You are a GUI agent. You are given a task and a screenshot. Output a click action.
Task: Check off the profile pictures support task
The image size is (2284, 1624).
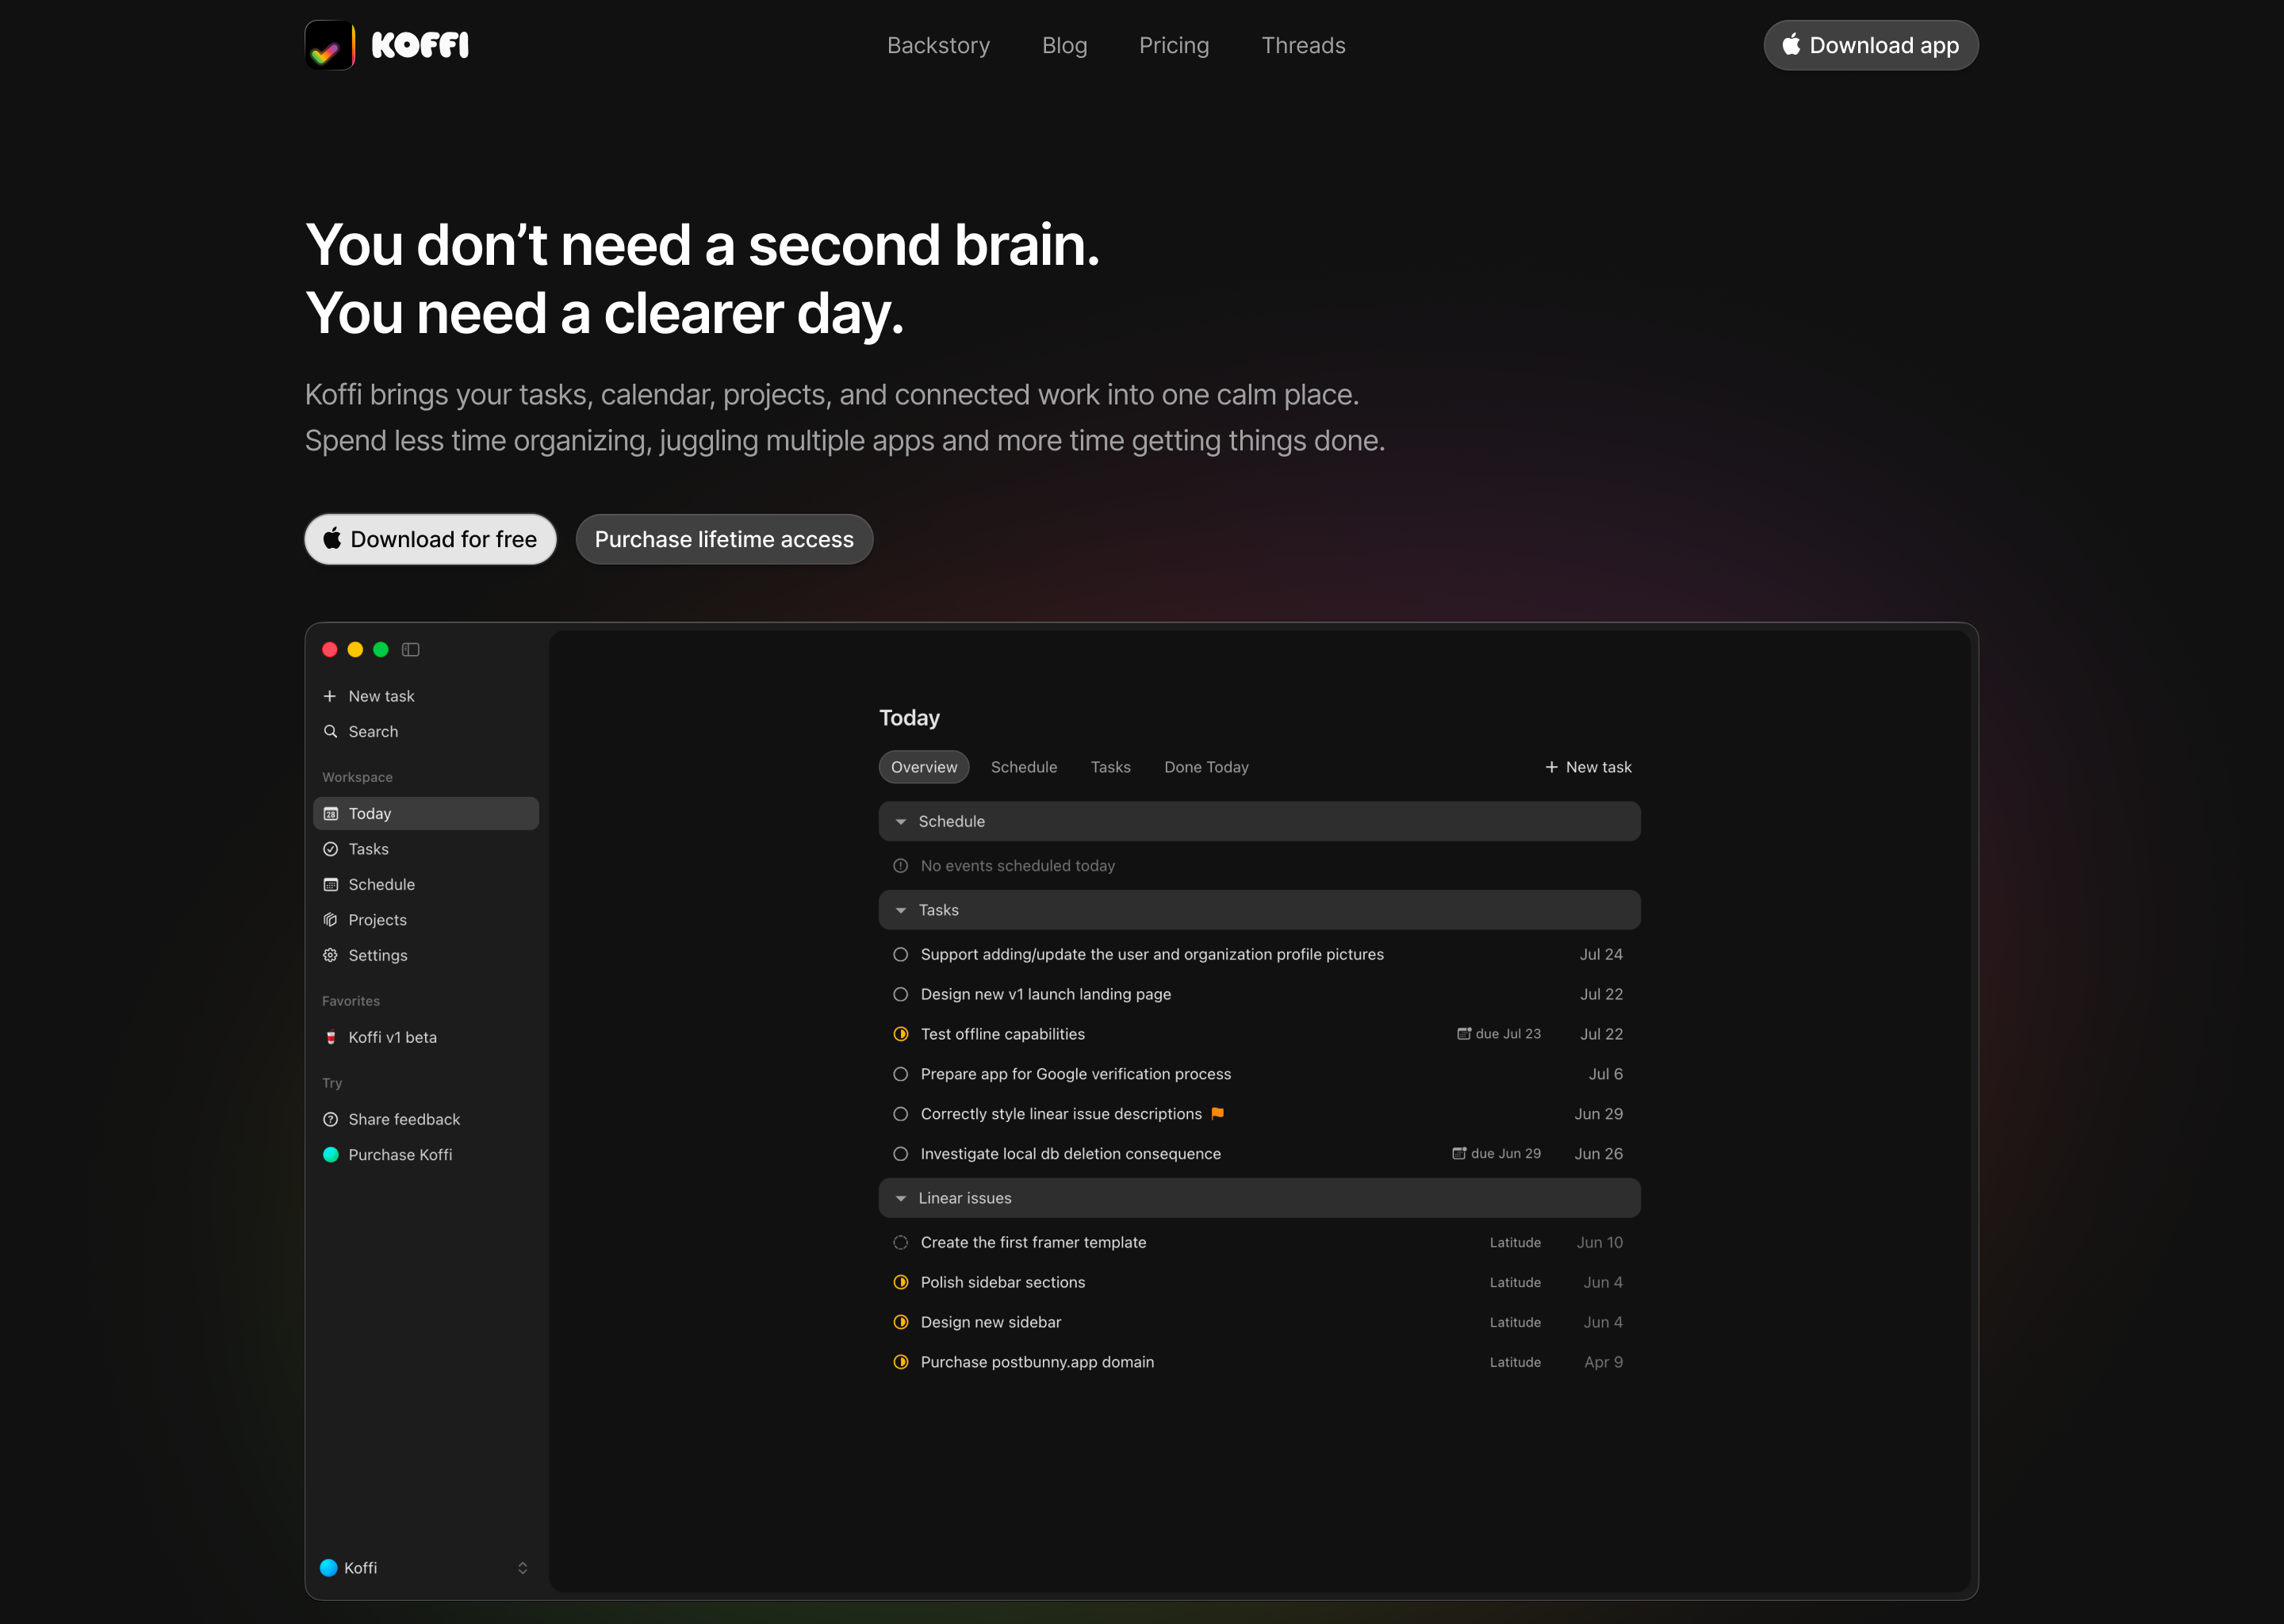click(901, 955)
